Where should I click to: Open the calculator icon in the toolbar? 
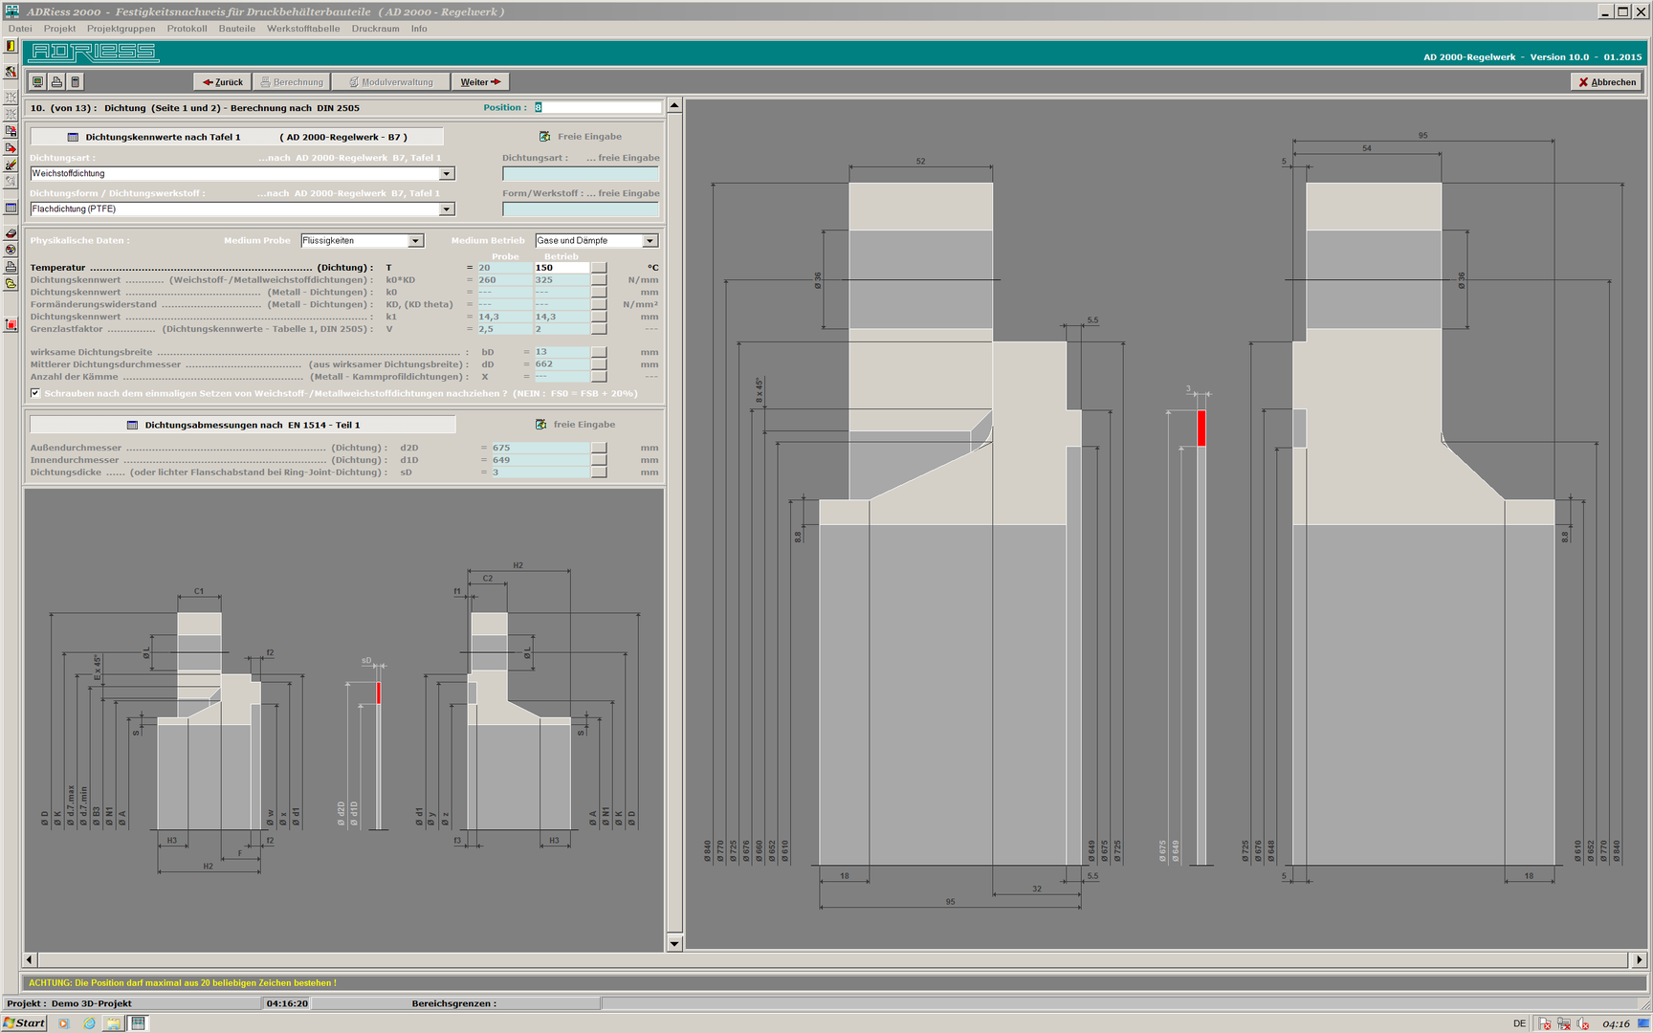(76, 82)
